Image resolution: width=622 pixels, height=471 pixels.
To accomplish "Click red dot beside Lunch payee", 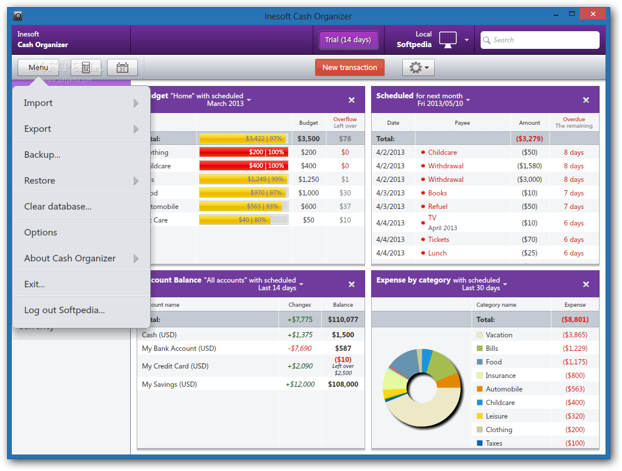I will tap(423, 253).
